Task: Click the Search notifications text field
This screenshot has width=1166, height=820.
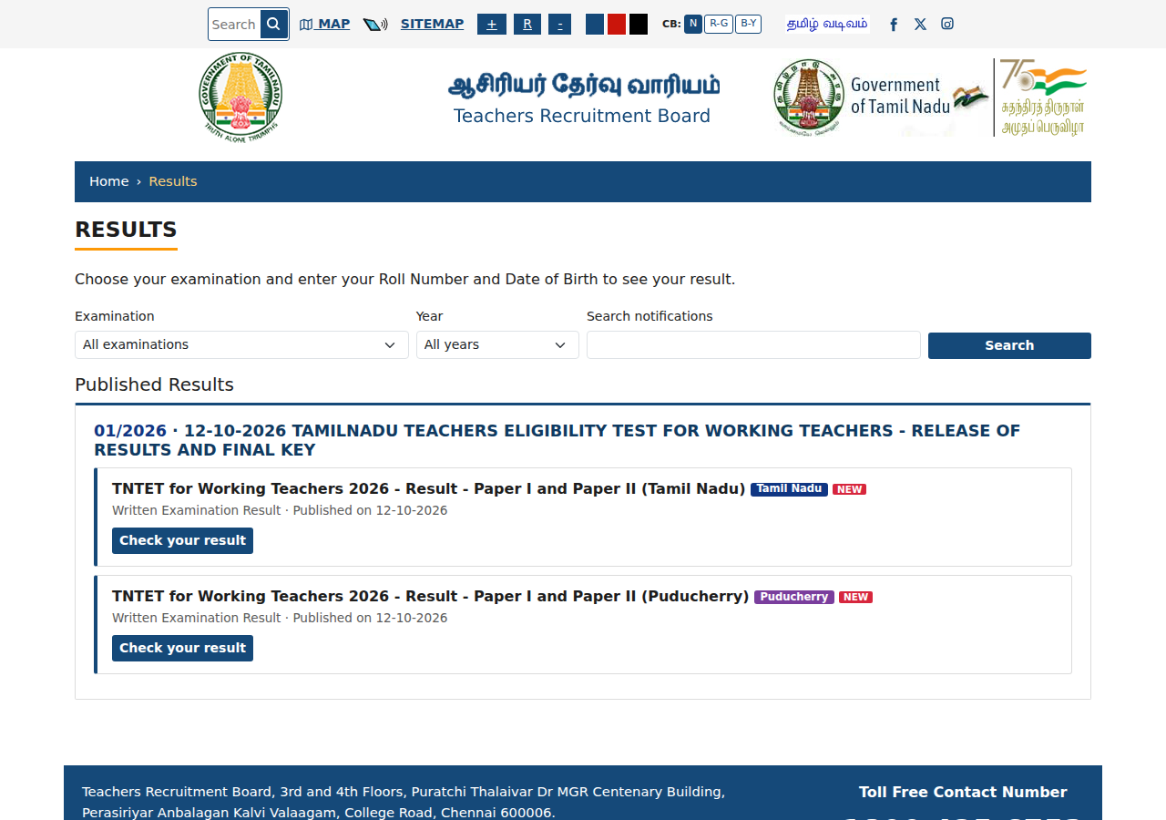Action: [x=753, y=344]
